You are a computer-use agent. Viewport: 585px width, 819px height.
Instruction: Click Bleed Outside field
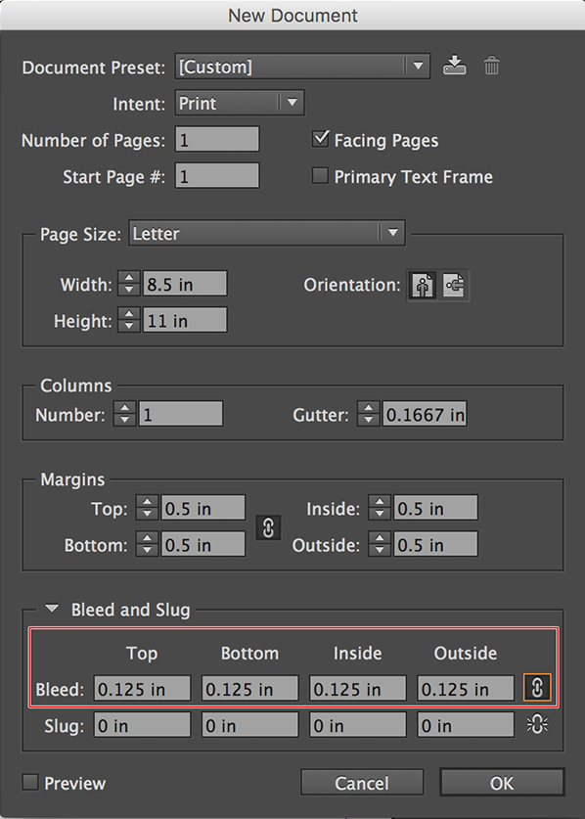pyautogui.click(x=466, y=688)
